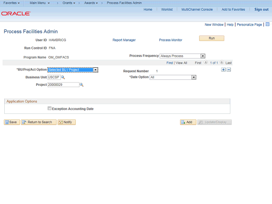Delete request row with minus icon
272x204 pixels.
(229, 70)
